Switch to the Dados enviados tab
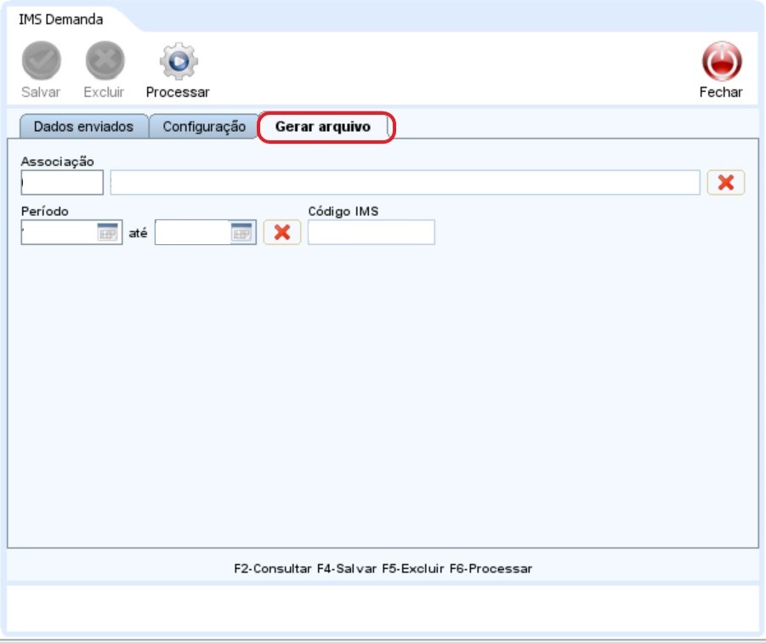The height and width of the screenshot is (643, 766). tap(83, 127)
